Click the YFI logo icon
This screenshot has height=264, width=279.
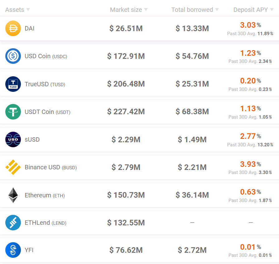[x=13, y=250]
